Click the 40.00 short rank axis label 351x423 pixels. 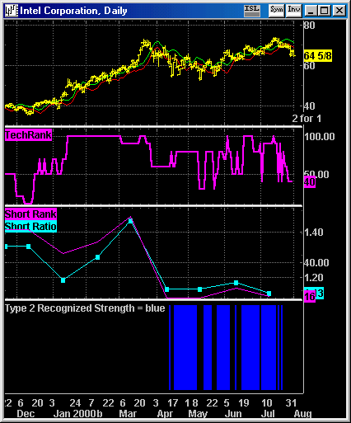(x=316, y=262)
